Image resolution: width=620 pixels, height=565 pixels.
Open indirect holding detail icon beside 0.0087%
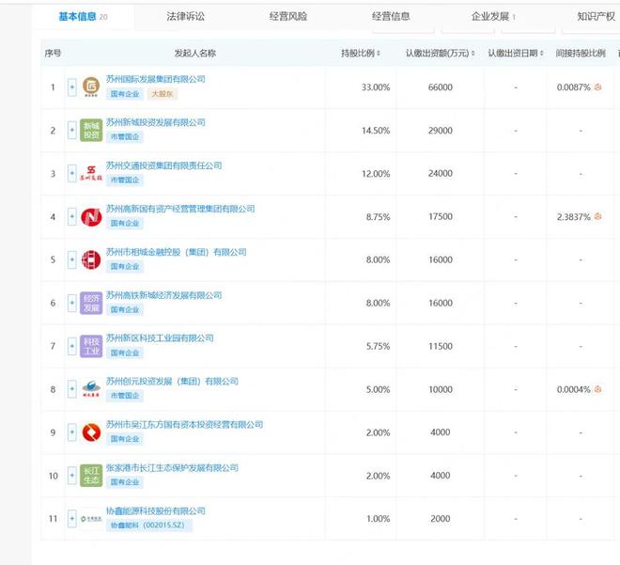(597, 86)
